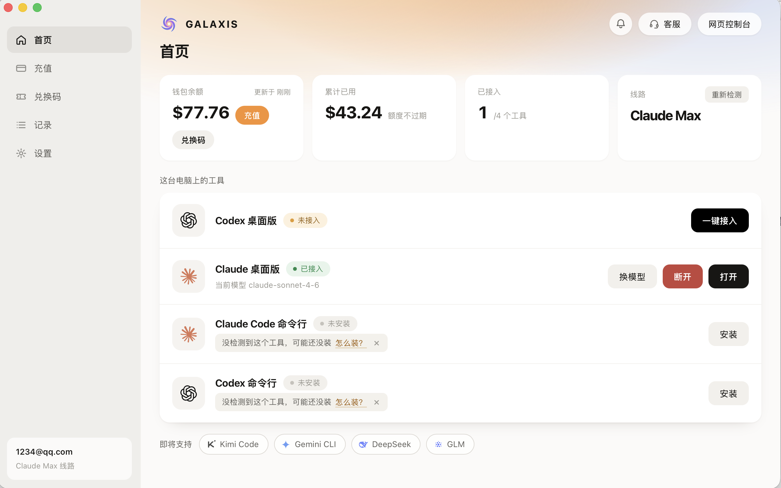Click the green macOS zoom window button

(37, 8)
